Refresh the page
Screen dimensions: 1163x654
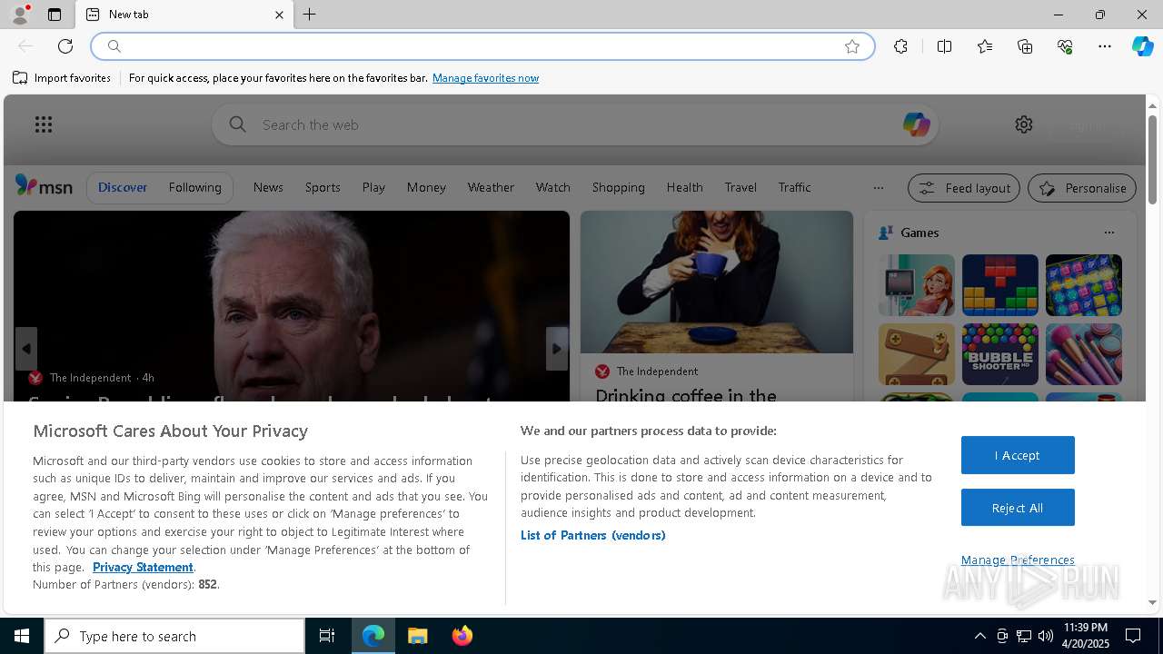(x=65, y=46)
